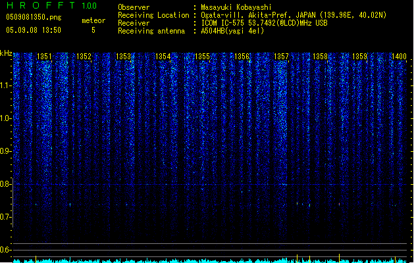Click the 0.7 frequency axis label
This screenshot has width=414, height=263.
click(x=5, y=217)
